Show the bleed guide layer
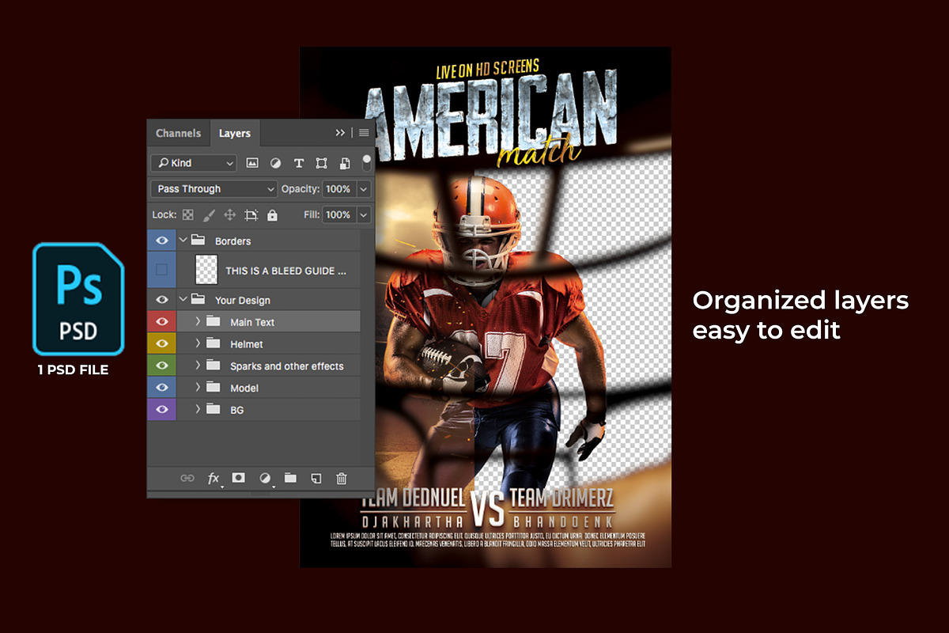Image resolution: width=949 pixels, height=633 pixels. 162,270
